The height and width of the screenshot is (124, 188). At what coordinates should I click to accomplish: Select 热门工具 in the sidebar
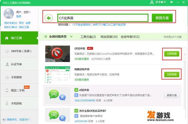19,38
